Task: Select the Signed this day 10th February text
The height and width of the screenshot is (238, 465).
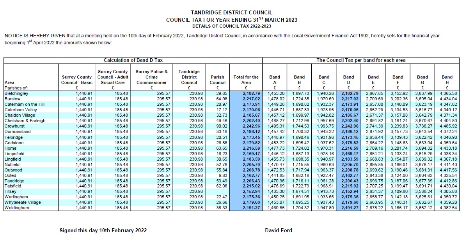Action: (103, 230)
